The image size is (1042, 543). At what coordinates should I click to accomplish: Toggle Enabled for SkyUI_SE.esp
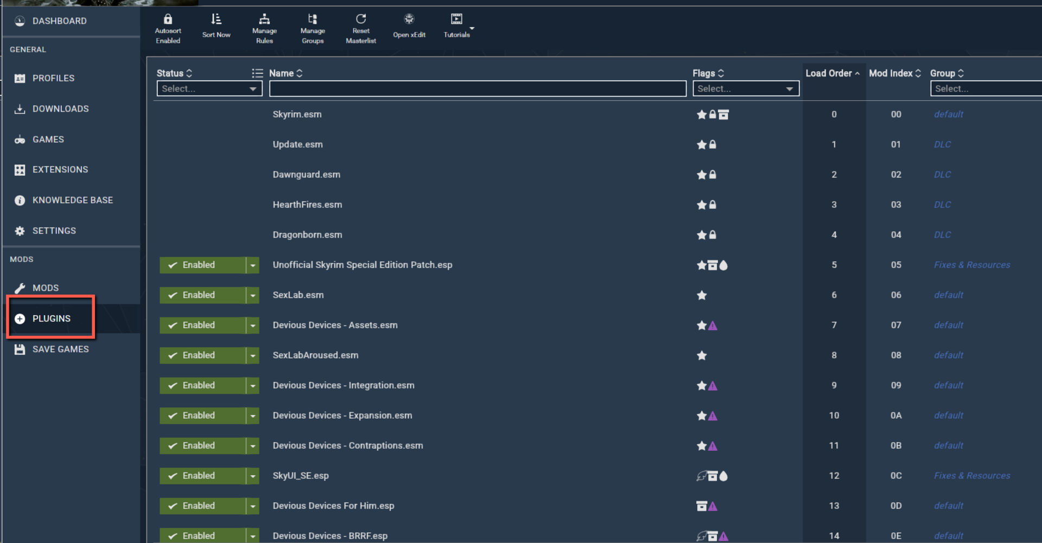pos(202,476)
